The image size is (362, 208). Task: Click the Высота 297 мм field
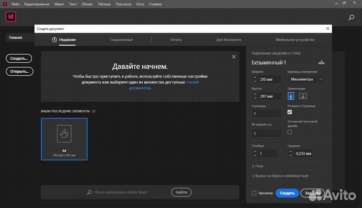click(x=269, y=96)
